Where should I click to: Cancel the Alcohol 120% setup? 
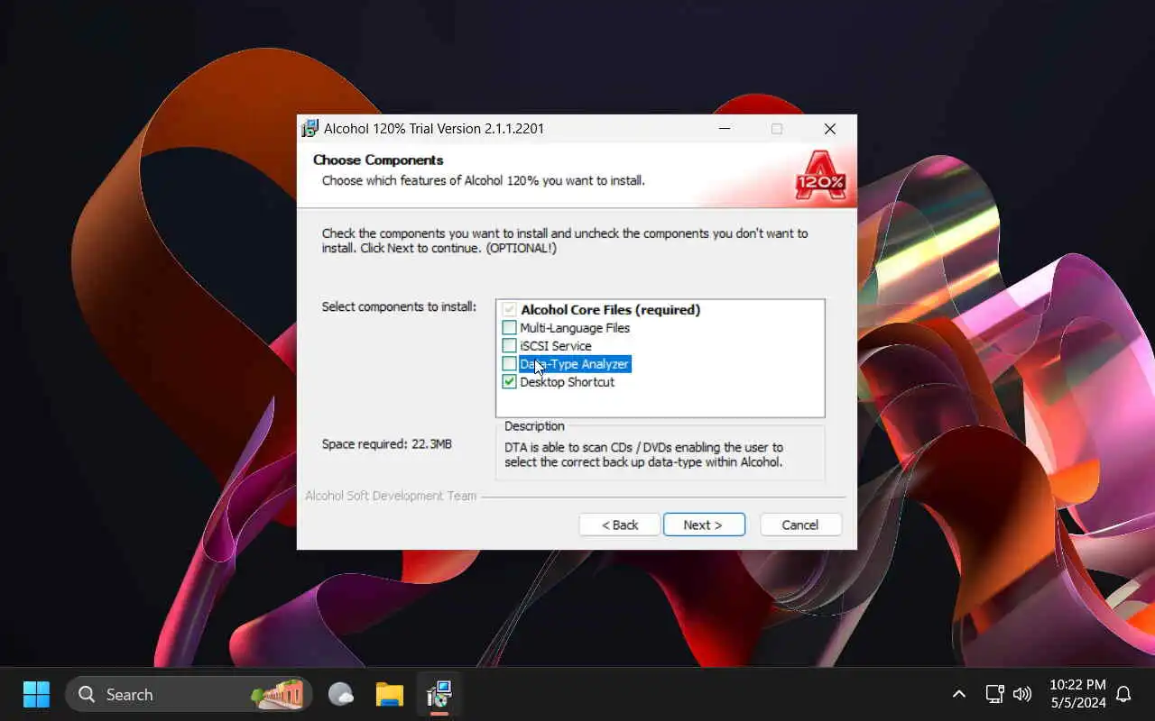coord(800,525)
